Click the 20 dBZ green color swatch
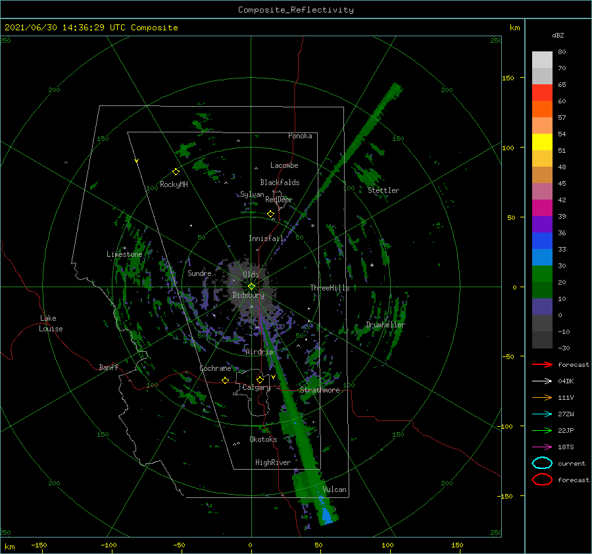The height and width of the screenshot is (554, 592). click(x=542, y=274)
